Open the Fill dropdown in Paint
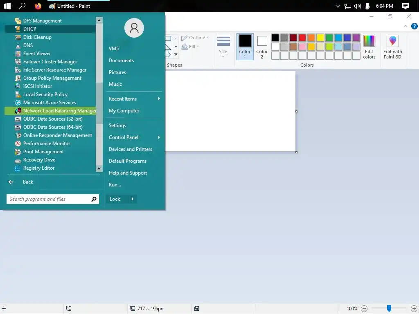 tap(190, 47)
